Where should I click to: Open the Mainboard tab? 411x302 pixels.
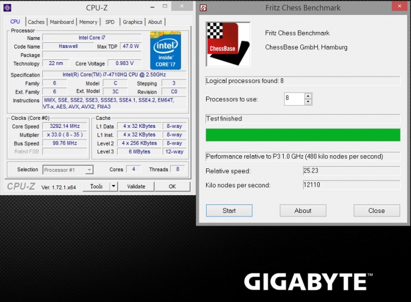click(62, 22)
